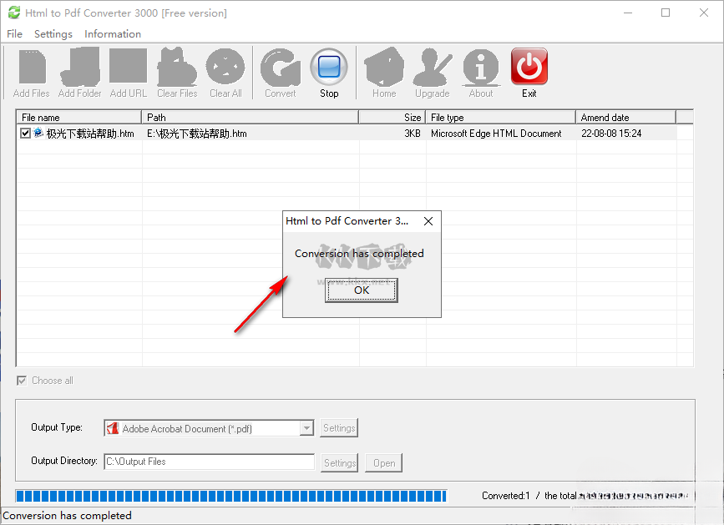Click the Open output directory button
Screen dimensions: 724x525
pyautogui.click(x=384, y=462)
